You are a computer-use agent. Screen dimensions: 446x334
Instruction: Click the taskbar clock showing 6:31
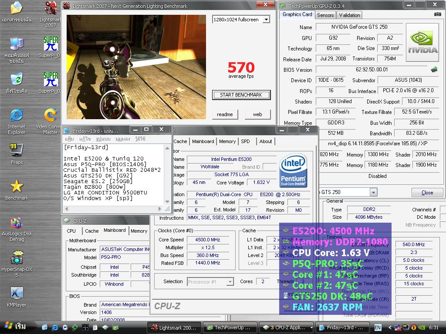tap(434, 327)
